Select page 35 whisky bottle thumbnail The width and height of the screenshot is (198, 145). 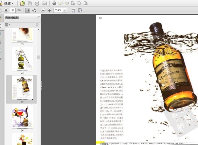[22, 88]
